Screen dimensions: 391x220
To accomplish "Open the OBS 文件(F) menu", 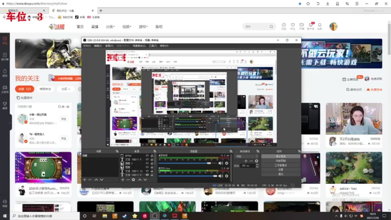I will coord(87,46).
